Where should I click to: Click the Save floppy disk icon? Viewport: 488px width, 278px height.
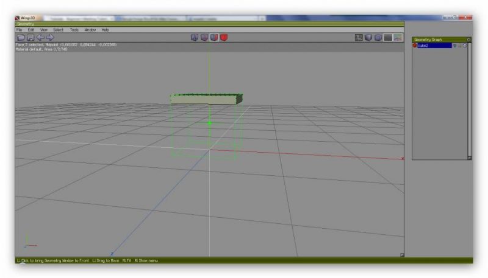(30, 38)
